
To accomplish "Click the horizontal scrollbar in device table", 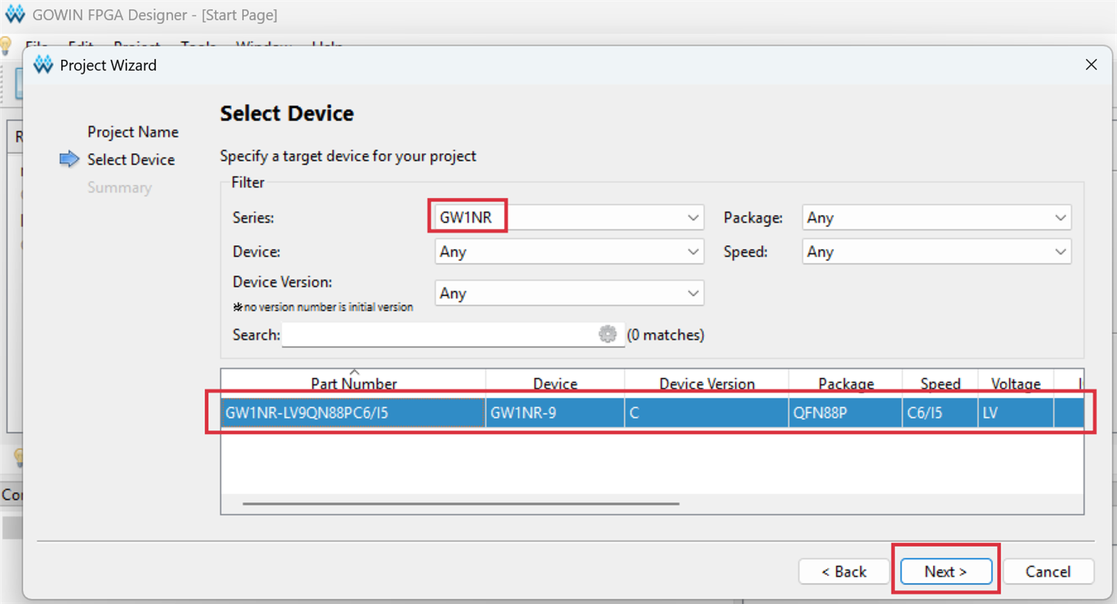I will (x=461, y=503).
